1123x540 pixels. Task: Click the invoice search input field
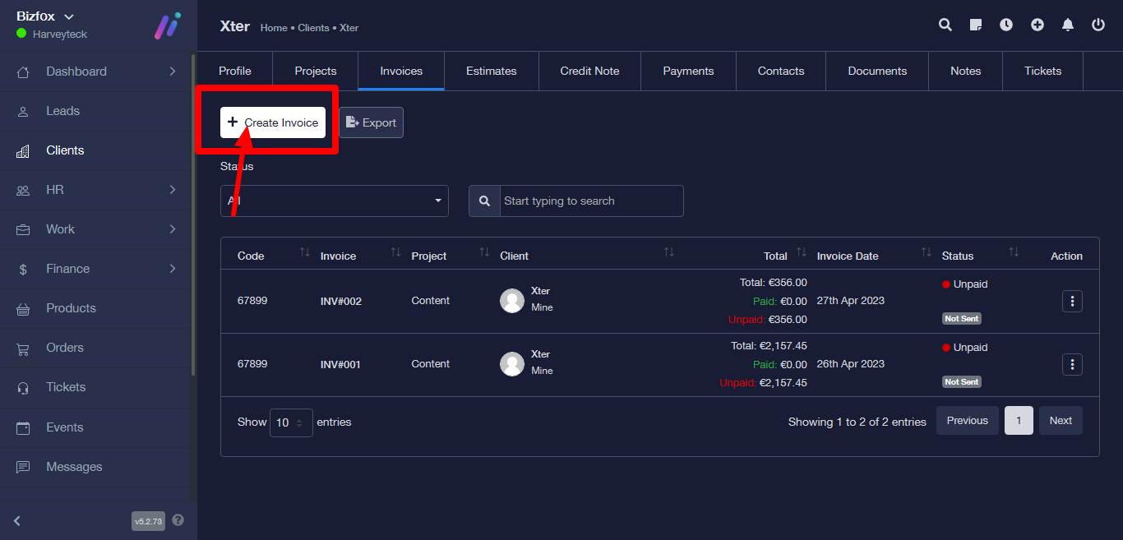click(x=590, y=201)
